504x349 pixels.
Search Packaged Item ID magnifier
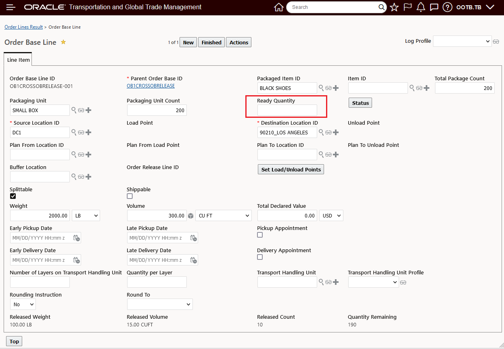click(321, 88)
